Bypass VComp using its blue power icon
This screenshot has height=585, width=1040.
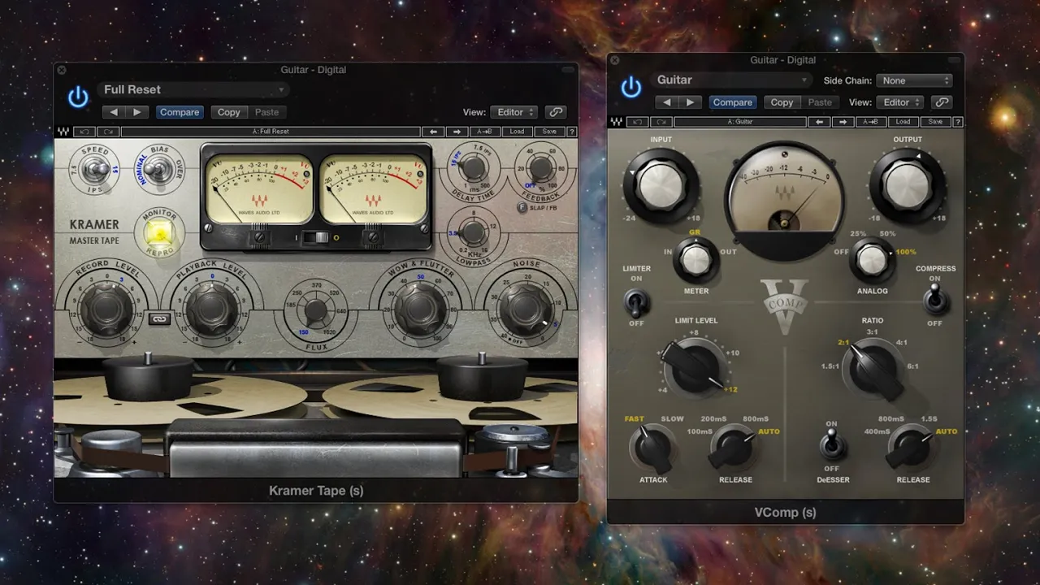631,88
